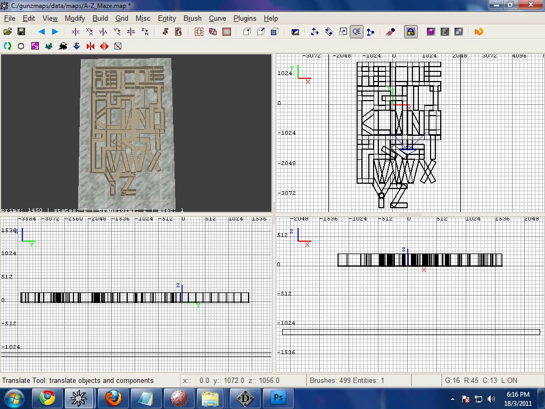Toggle the texture lock padlock
Screen dimensions: 545x409
click(x=410, y=31)
